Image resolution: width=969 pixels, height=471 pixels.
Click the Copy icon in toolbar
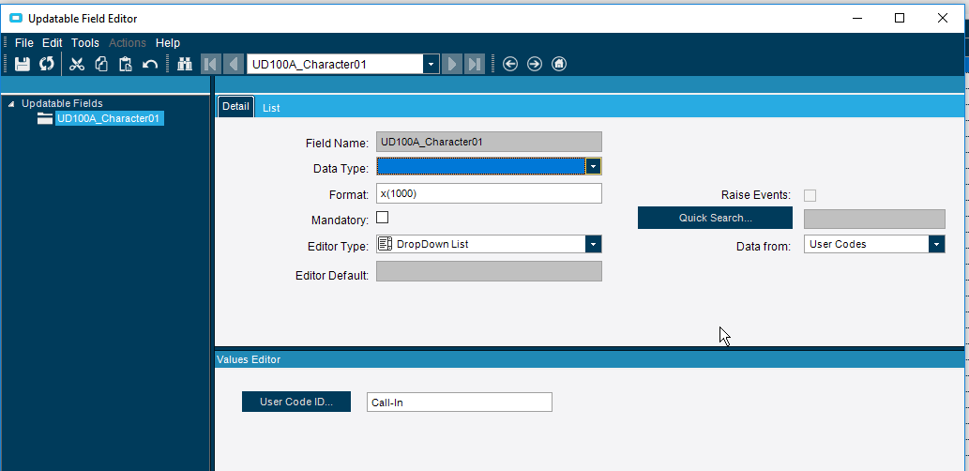(101, 64)
